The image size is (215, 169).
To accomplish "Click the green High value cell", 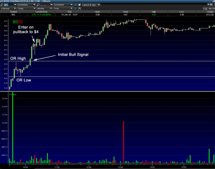I will 154,15.
